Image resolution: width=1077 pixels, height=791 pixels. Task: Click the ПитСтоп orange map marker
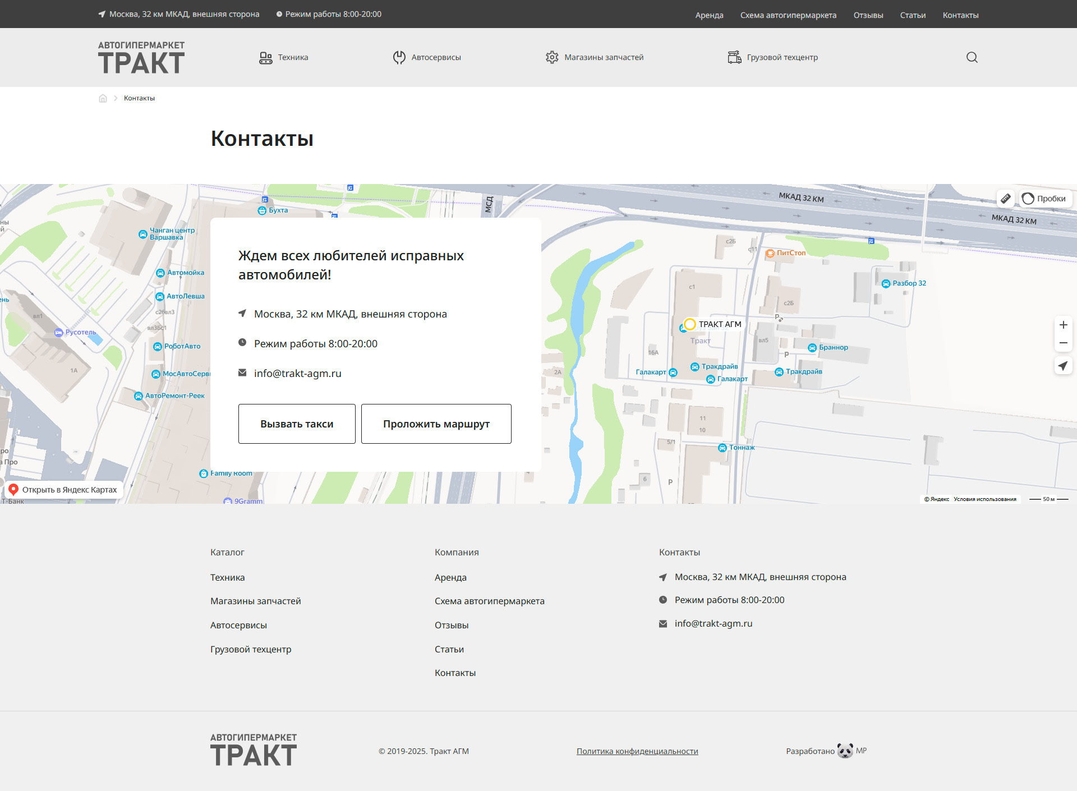click(771, 253)
